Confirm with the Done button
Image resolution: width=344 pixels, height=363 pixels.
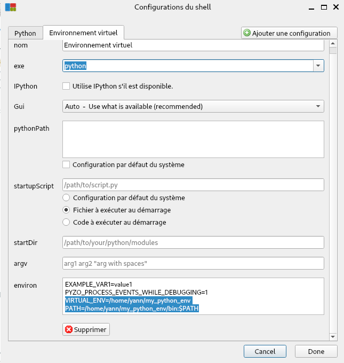pyautogui.click(x=316, y=351)
